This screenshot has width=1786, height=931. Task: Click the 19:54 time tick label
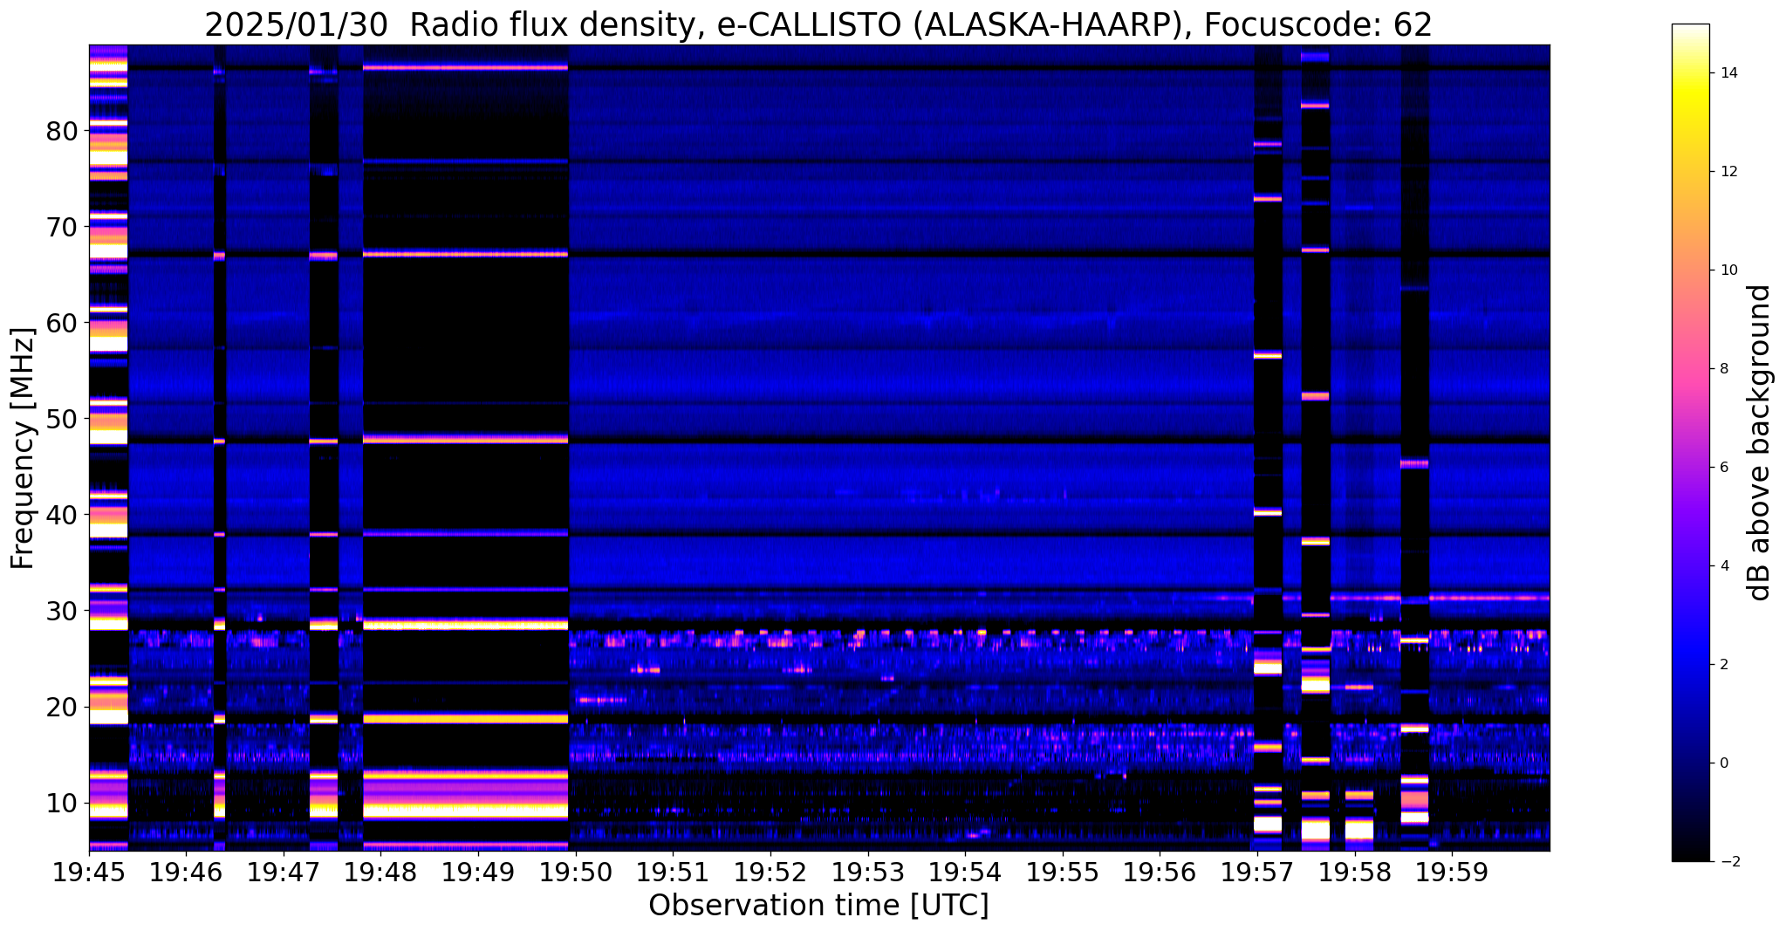[965, 872]
